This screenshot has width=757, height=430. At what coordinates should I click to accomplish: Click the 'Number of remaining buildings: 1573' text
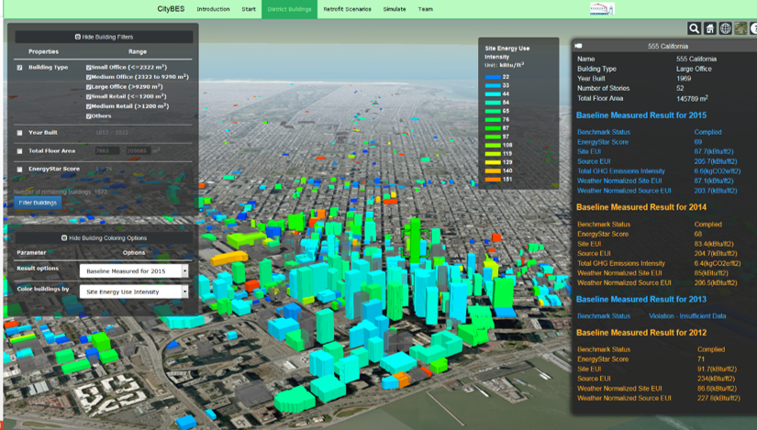[x=61, y=192]
